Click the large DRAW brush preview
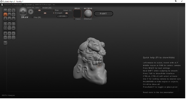The image size is (186, 101). [x=23, y=11]
